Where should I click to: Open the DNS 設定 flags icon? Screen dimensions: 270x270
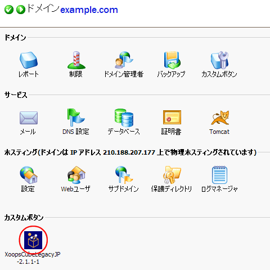76,118
